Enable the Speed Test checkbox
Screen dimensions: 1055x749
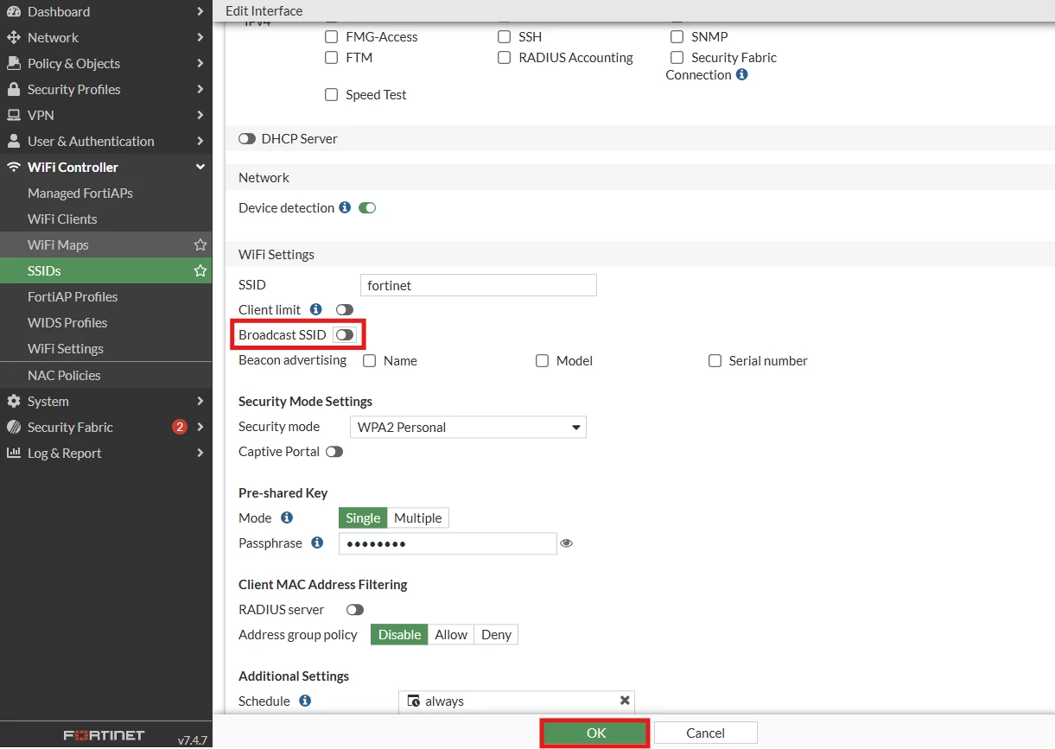pyautogui.click(x=331, y=95)
